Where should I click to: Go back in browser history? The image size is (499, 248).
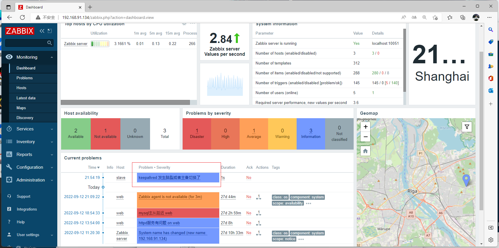(10, 17)
